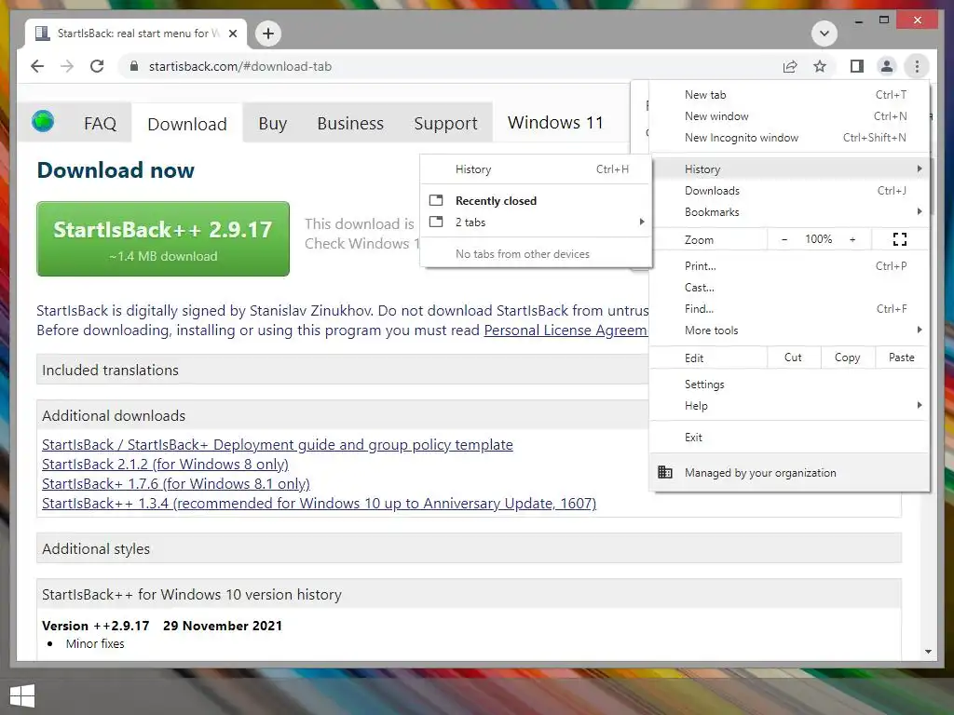Click the Windows Start button
Image resolution: width=954 pixels, height=715 pixels.
click(x=22, y=695)
